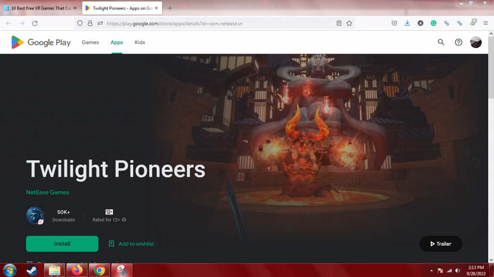Open the Google account profile avatar
The width and height of the screenshot is (494, 277).
point(476,42)
